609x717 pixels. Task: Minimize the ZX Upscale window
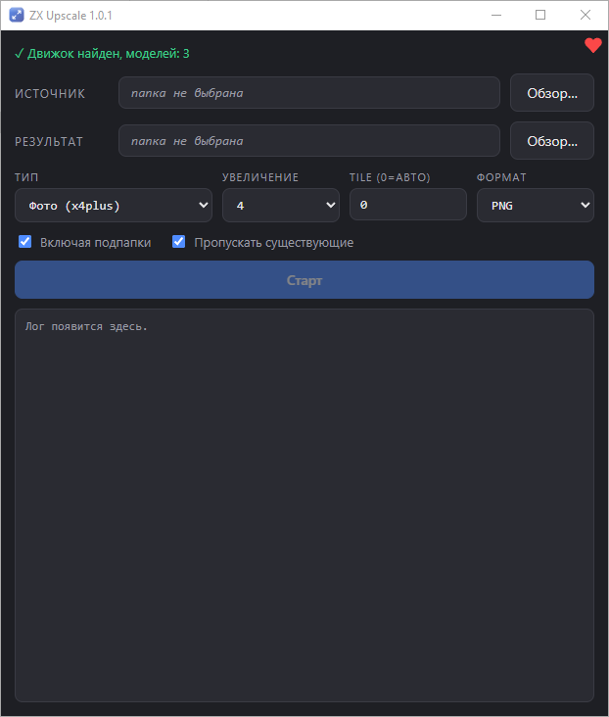[x=496, y=15]
